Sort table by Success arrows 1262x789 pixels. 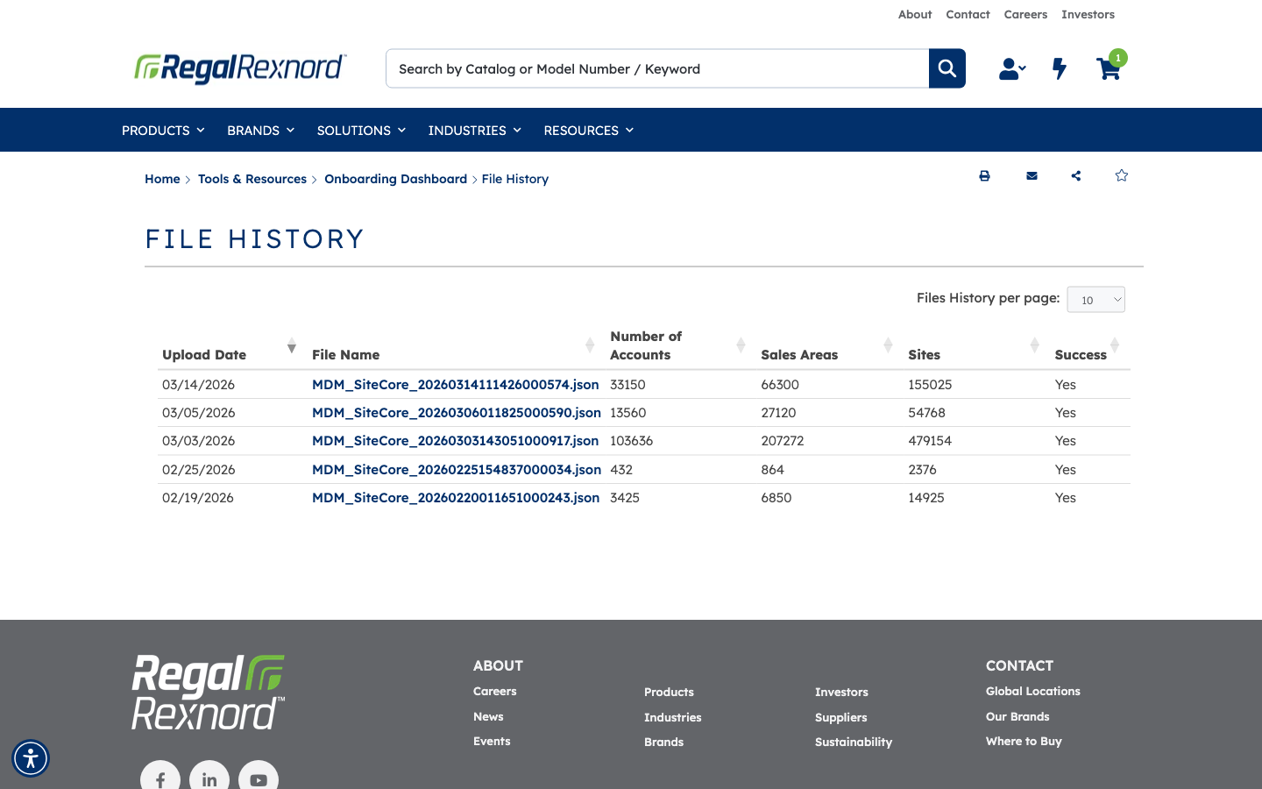[x=1115, y=346]
